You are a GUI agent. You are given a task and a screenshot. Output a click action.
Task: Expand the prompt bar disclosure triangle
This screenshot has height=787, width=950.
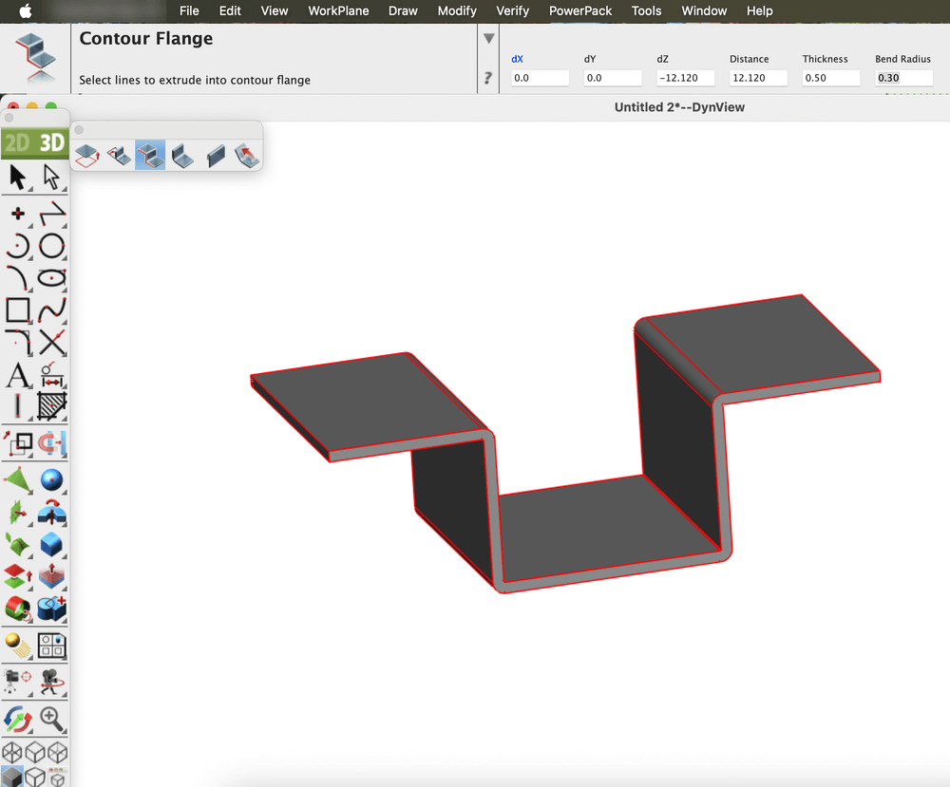[x=488, y=39]
